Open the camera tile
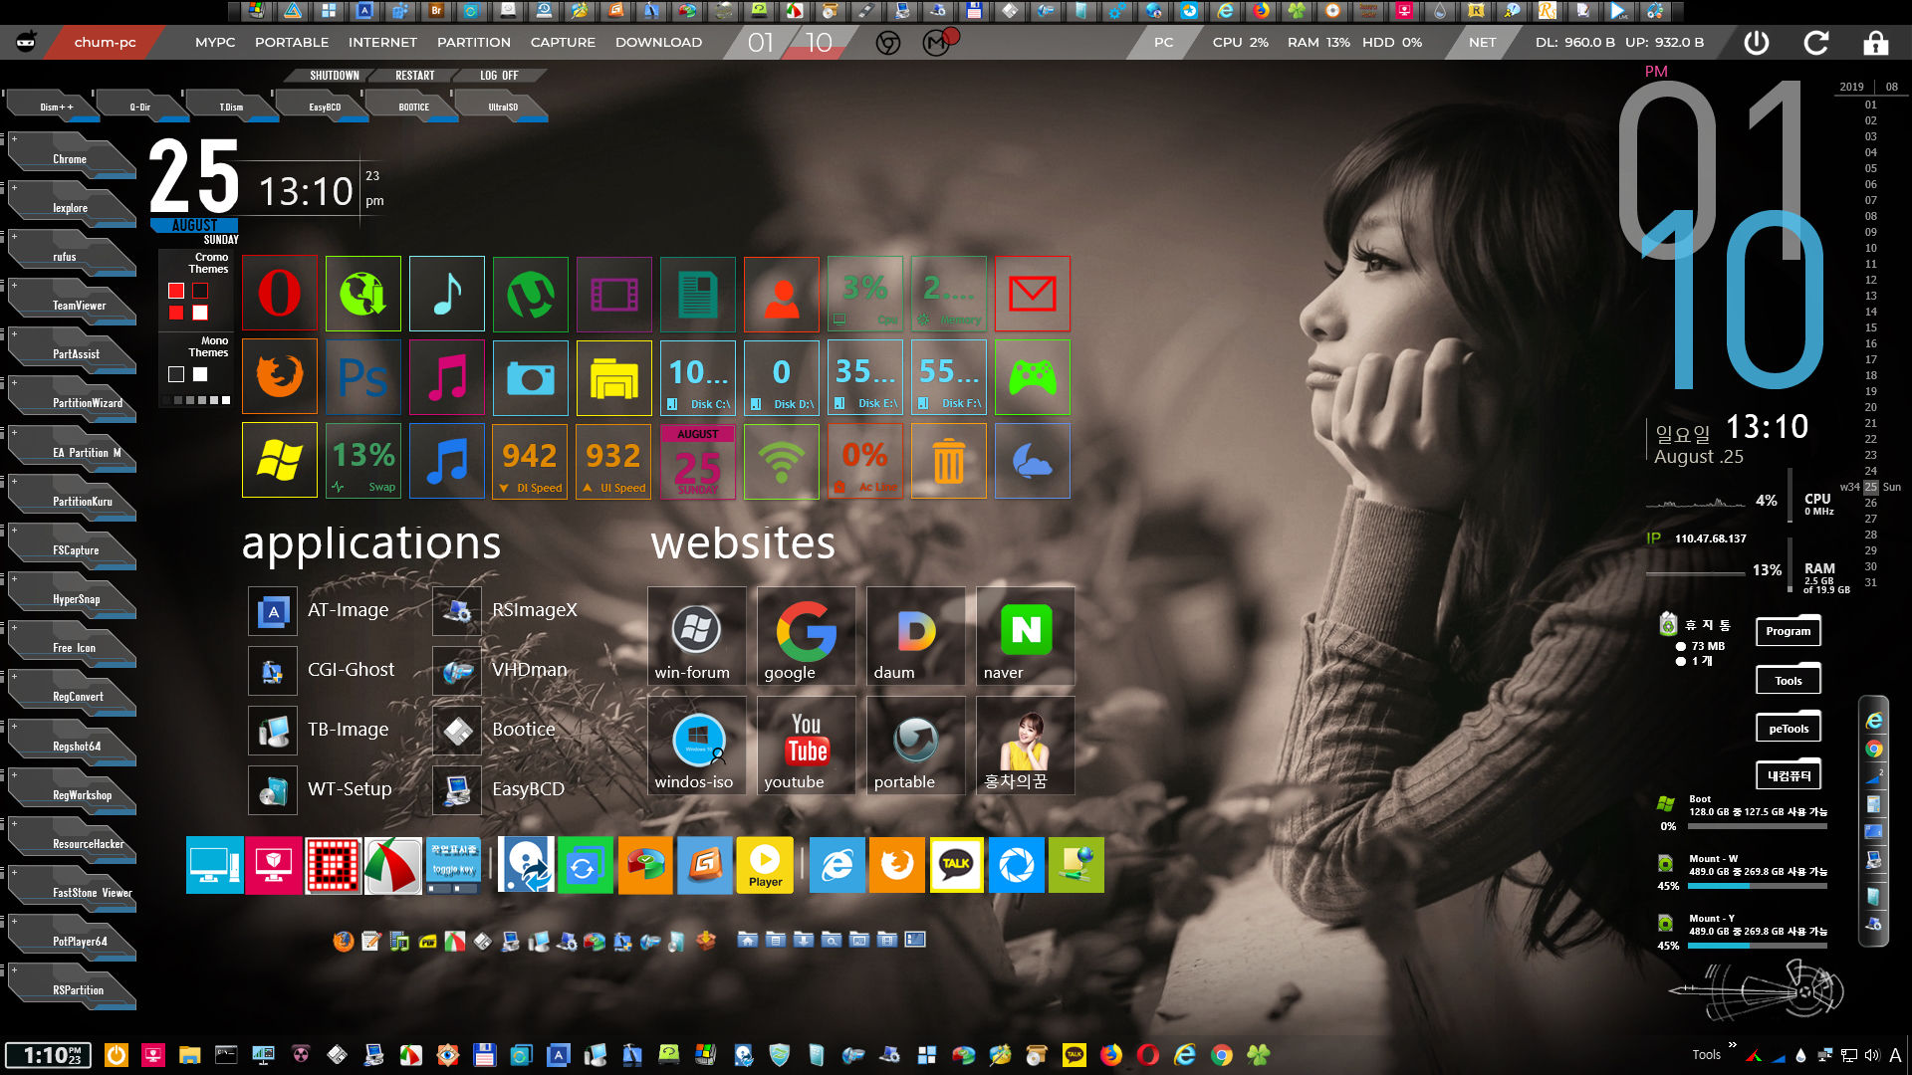The width and height of the screenshot is (1912, 1075). 531,377
